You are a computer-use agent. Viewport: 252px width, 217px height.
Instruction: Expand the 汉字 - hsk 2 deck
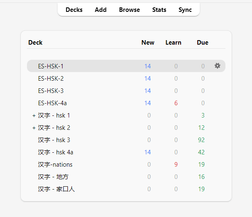coord(34,128)
